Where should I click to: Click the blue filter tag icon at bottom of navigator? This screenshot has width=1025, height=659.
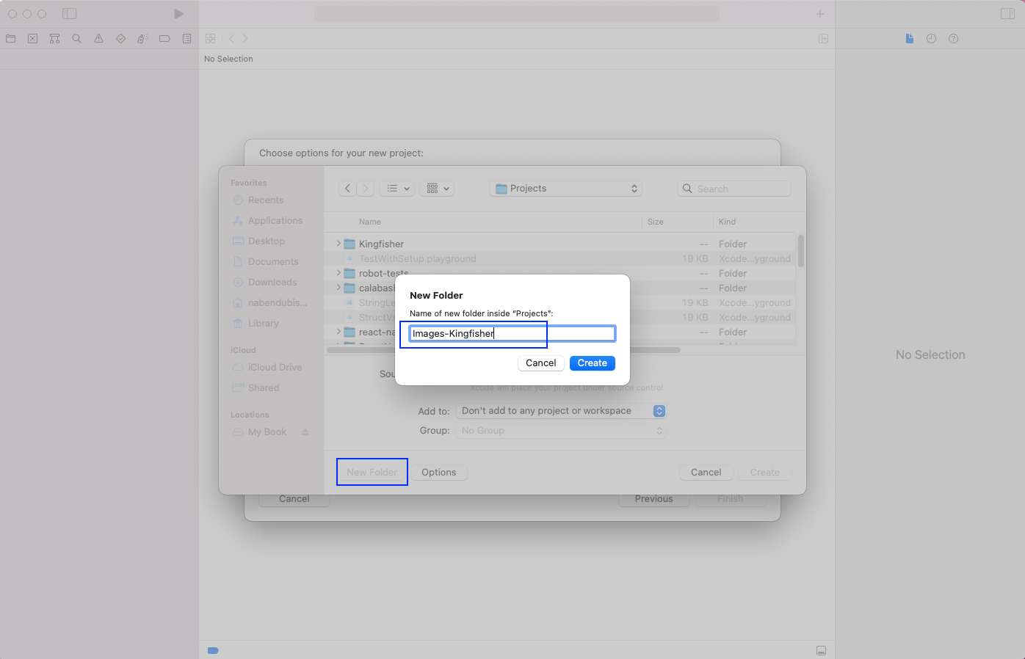(213, 650)
